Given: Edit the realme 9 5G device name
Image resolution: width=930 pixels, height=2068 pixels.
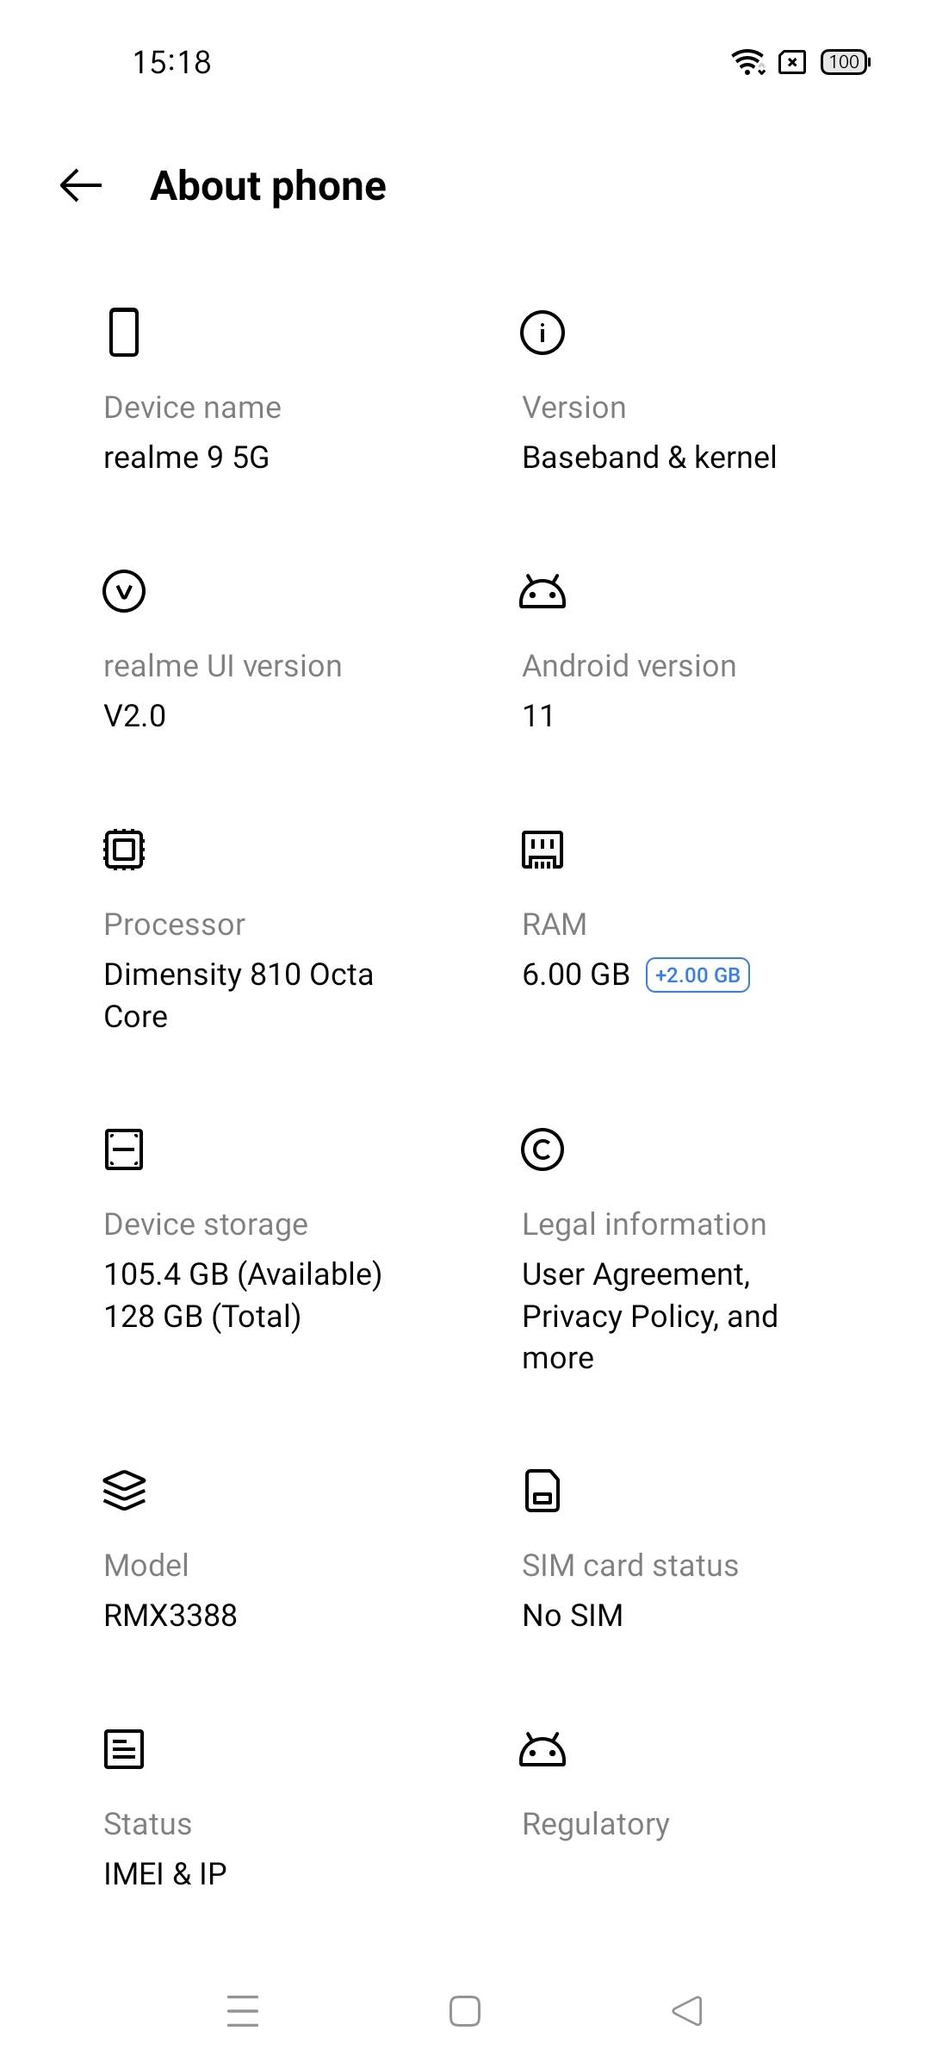Looking at the screenshot, I should click(186, 458).
